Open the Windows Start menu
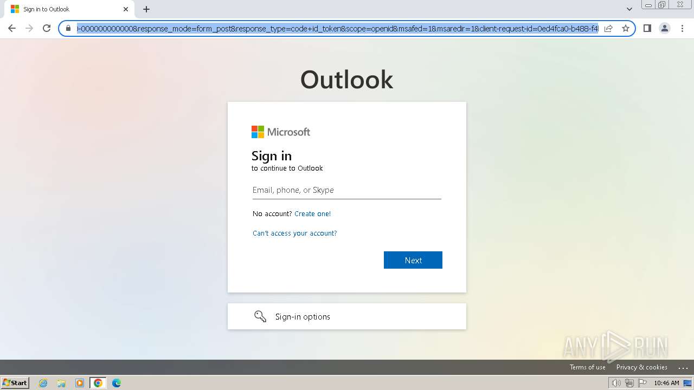Viewport: 694px width, 390px height. pyautogui.click(x=15, y=383)
